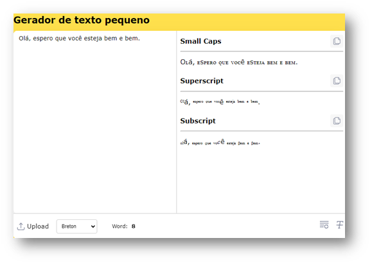Click the reset text lines icon

click(324, 224)
